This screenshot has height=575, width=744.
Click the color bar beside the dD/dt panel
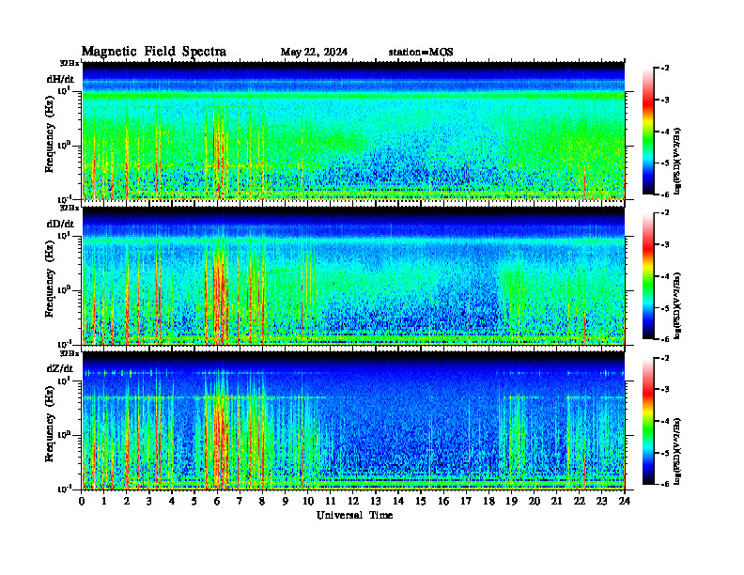pyautogui.click(x=648, y=275)
